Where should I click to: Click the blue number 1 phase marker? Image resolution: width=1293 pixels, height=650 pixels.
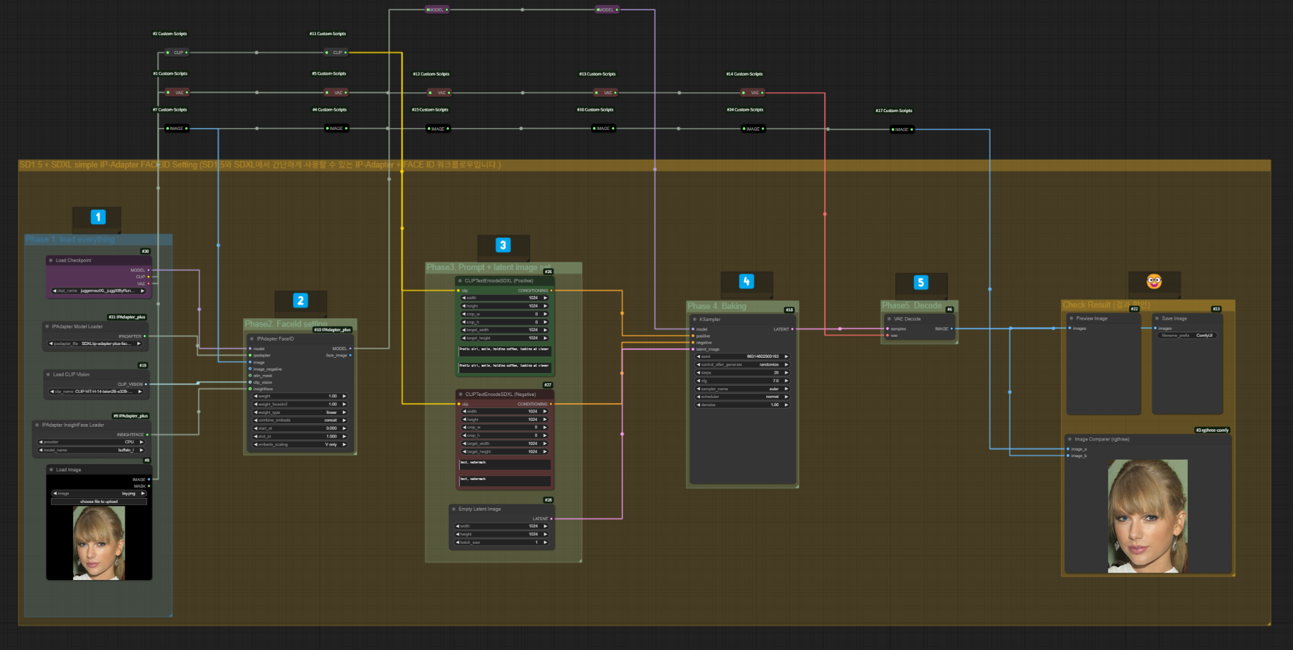(x=97, y=217)
